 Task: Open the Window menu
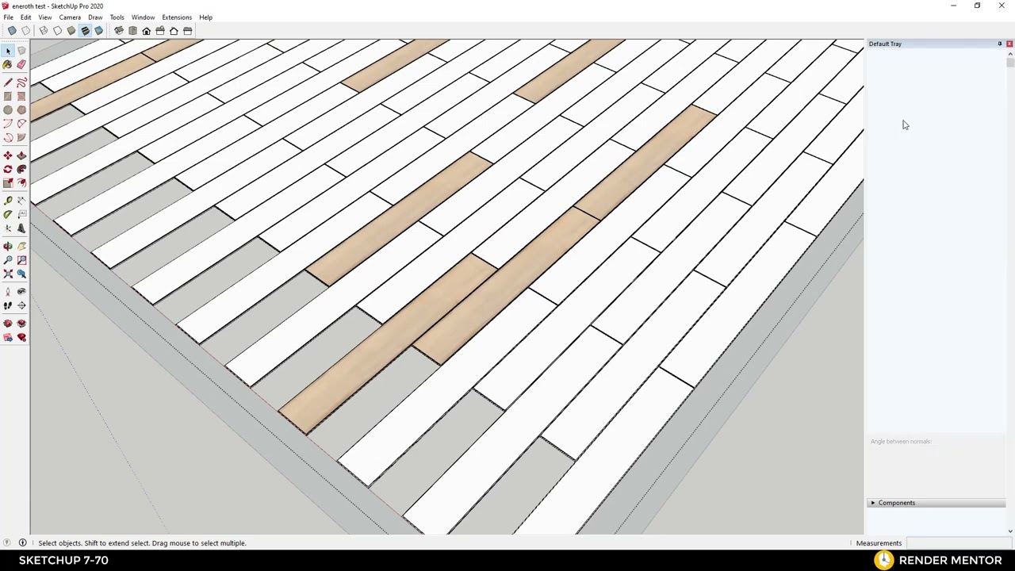coord(143,17)
